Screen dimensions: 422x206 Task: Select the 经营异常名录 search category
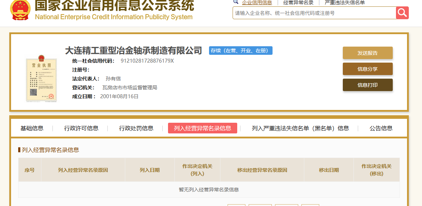pos(299,3)
